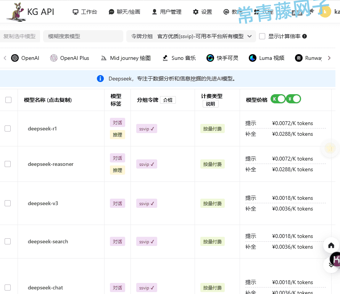Copy model name deepseek-v3
This screenshot has height=294, width=340.
(x=43, y=204)
